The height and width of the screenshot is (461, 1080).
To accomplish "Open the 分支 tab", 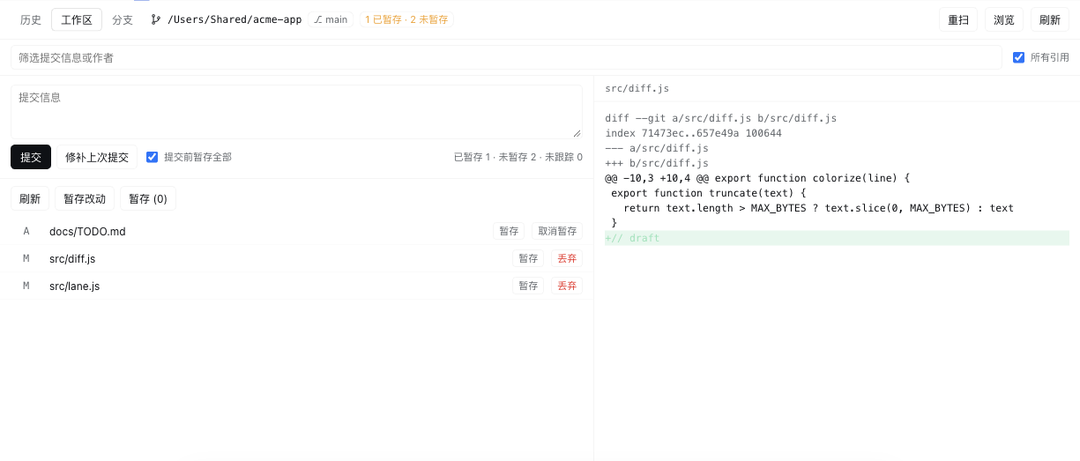I will click(x=123, y=19).
